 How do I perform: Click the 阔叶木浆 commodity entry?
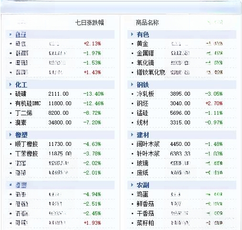click(x=148, y=144)
